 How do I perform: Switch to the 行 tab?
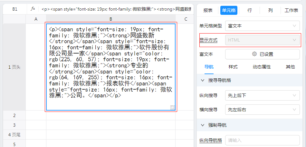(x=250, y=10)
